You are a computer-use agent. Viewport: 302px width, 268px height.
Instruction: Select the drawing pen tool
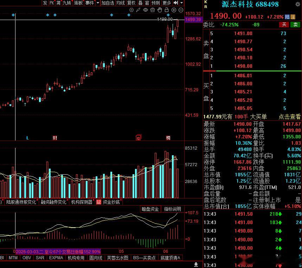(x=138, y=10)
